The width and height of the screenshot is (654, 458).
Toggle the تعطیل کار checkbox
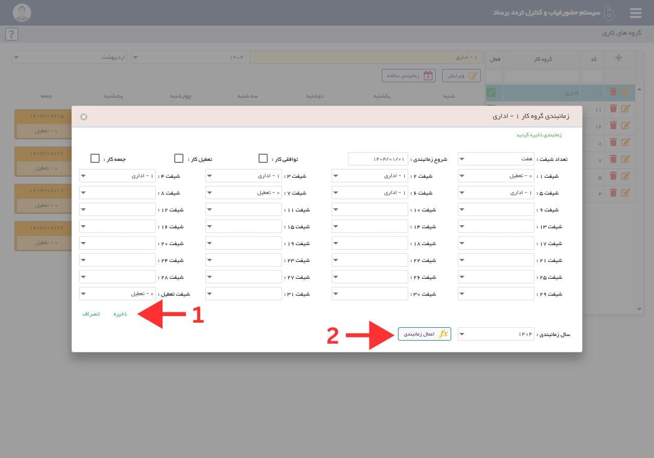179,158
